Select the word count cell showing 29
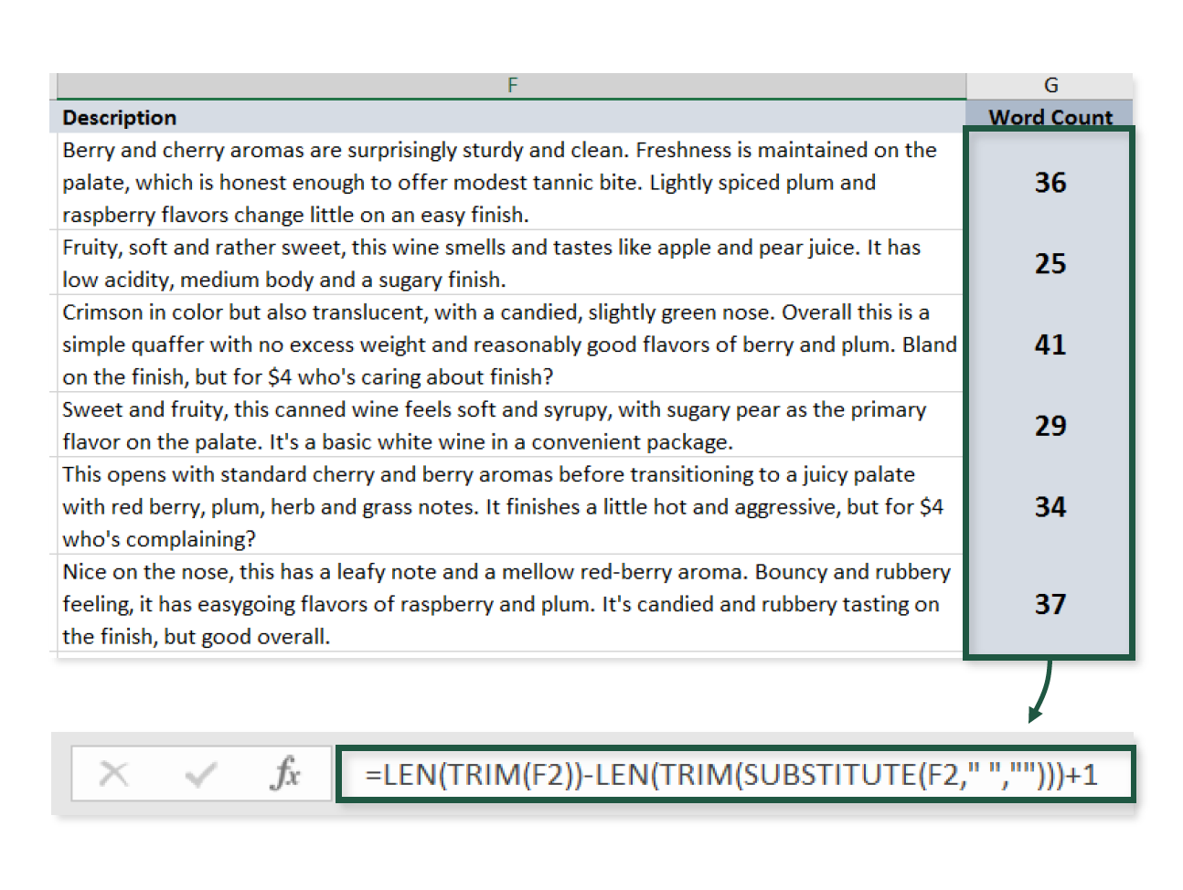 (1050, 425)
